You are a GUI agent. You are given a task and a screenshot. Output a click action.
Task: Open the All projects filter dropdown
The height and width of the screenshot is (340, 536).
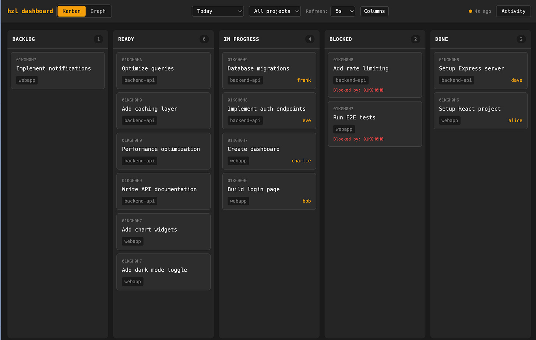point(275,11)
